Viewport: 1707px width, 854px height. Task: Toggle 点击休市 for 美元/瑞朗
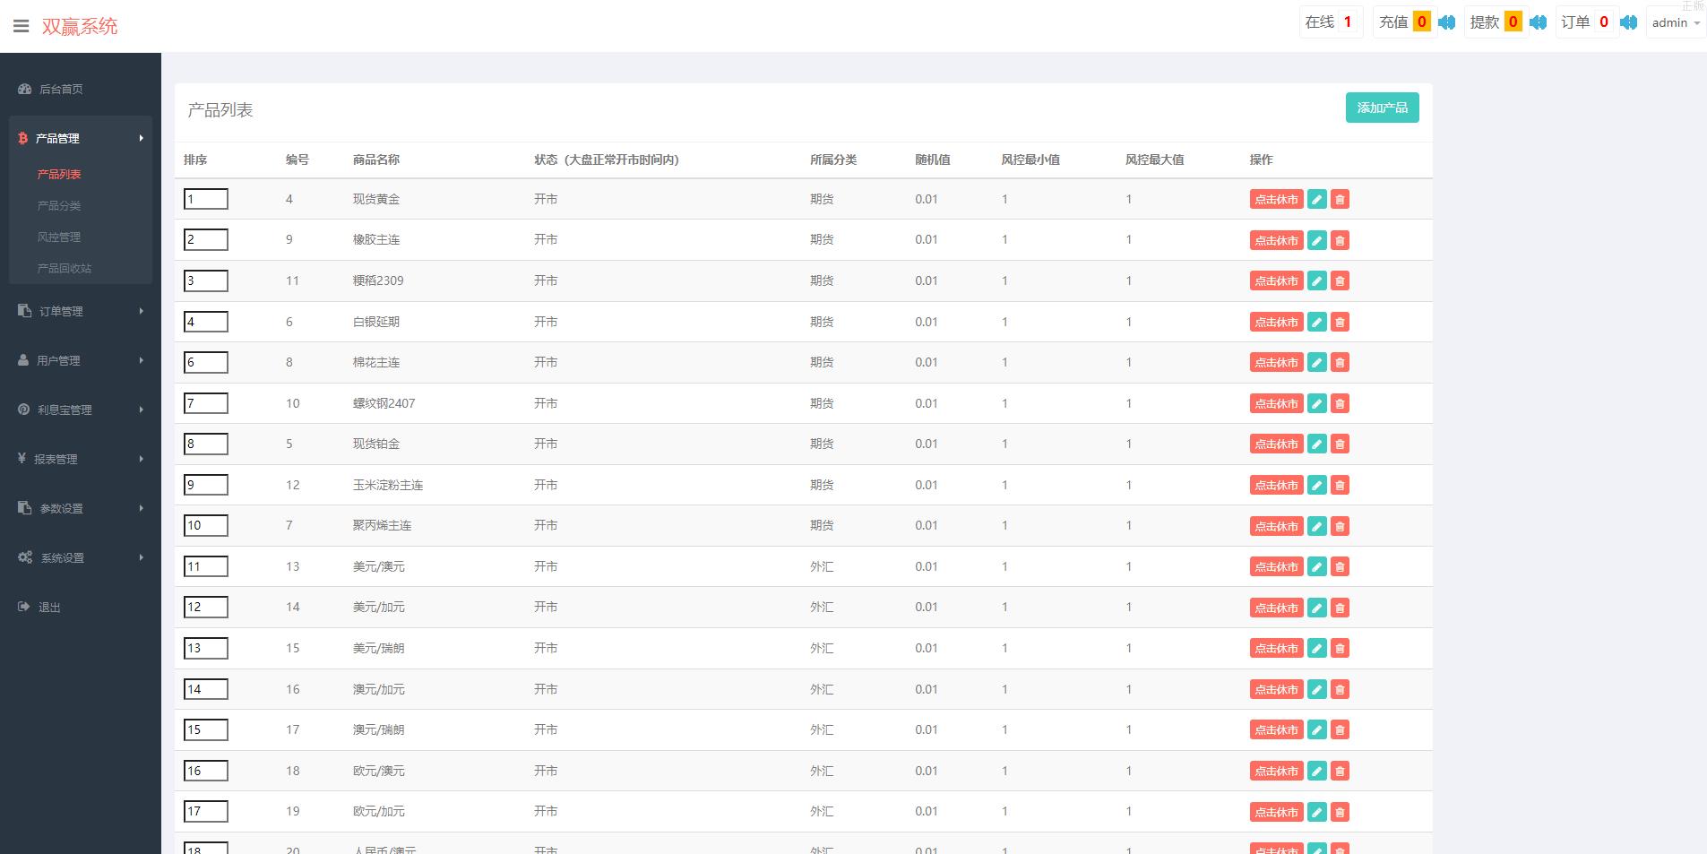click(x=1276, y=649)
